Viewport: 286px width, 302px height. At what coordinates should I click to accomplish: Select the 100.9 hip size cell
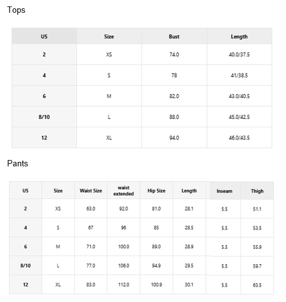[156, 285]
